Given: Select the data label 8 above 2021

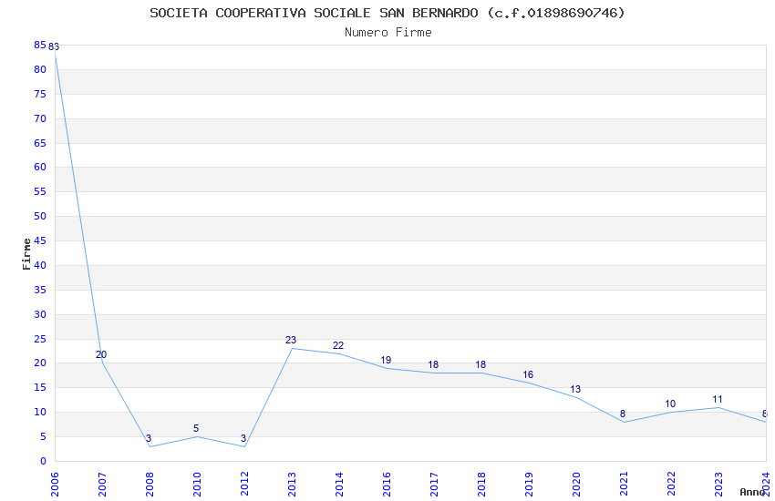Looking at the screenshot, I should click(623, 414).
